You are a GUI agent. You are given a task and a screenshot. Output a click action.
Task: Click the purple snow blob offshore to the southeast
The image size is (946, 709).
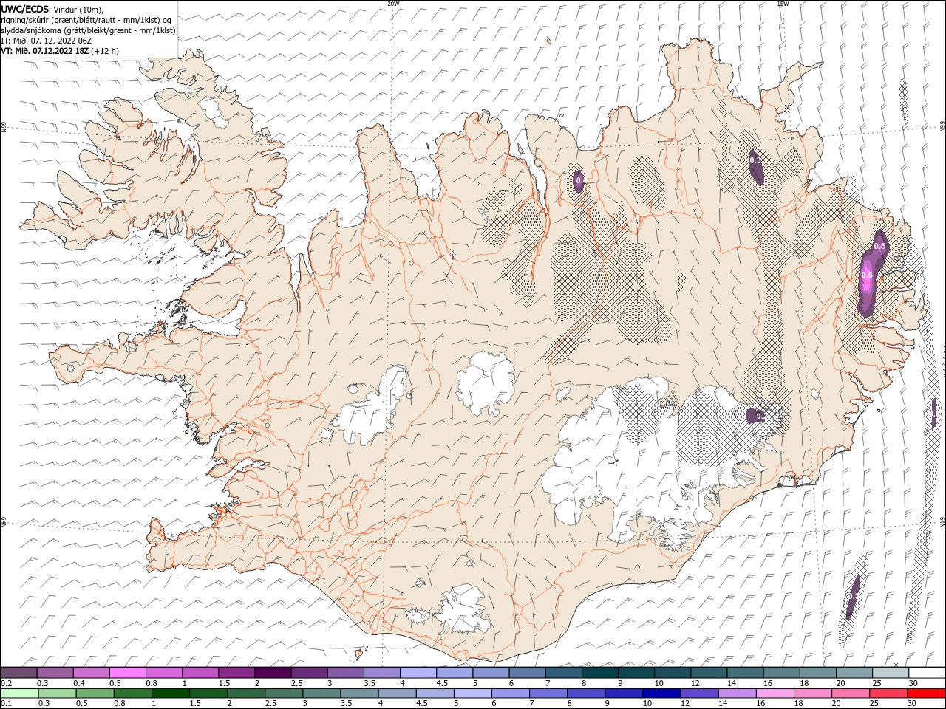[x=853, y=596]
